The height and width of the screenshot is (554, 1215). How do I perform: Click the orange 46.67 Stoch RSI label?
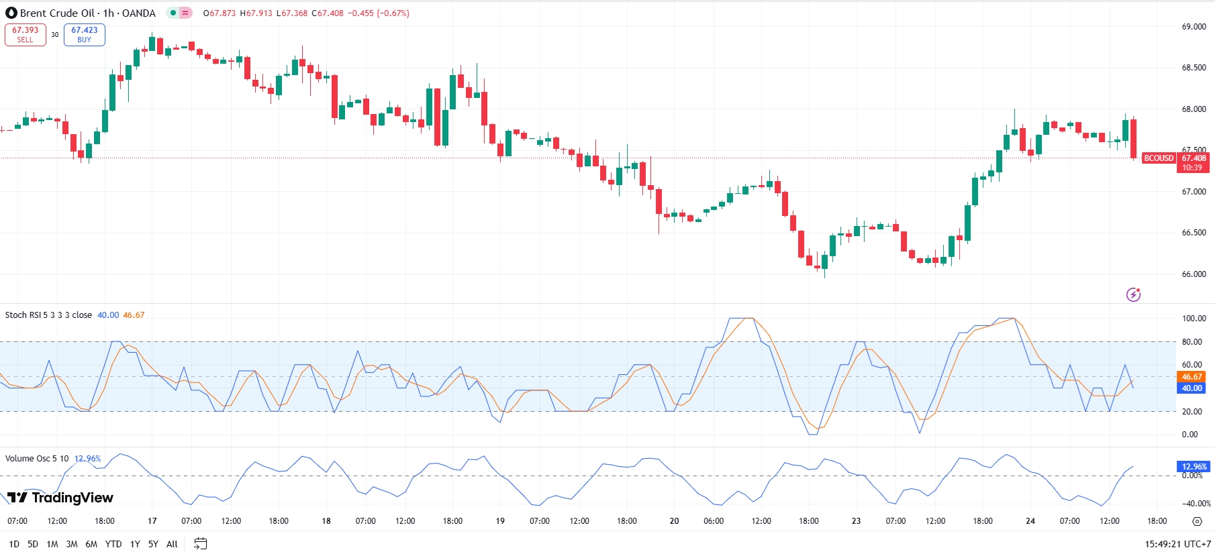click(x=1192, y=377)
